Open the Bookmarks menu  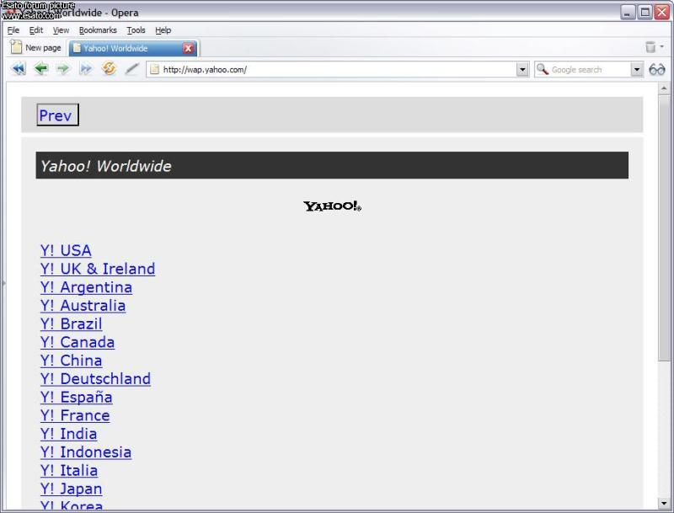[98, 30]
